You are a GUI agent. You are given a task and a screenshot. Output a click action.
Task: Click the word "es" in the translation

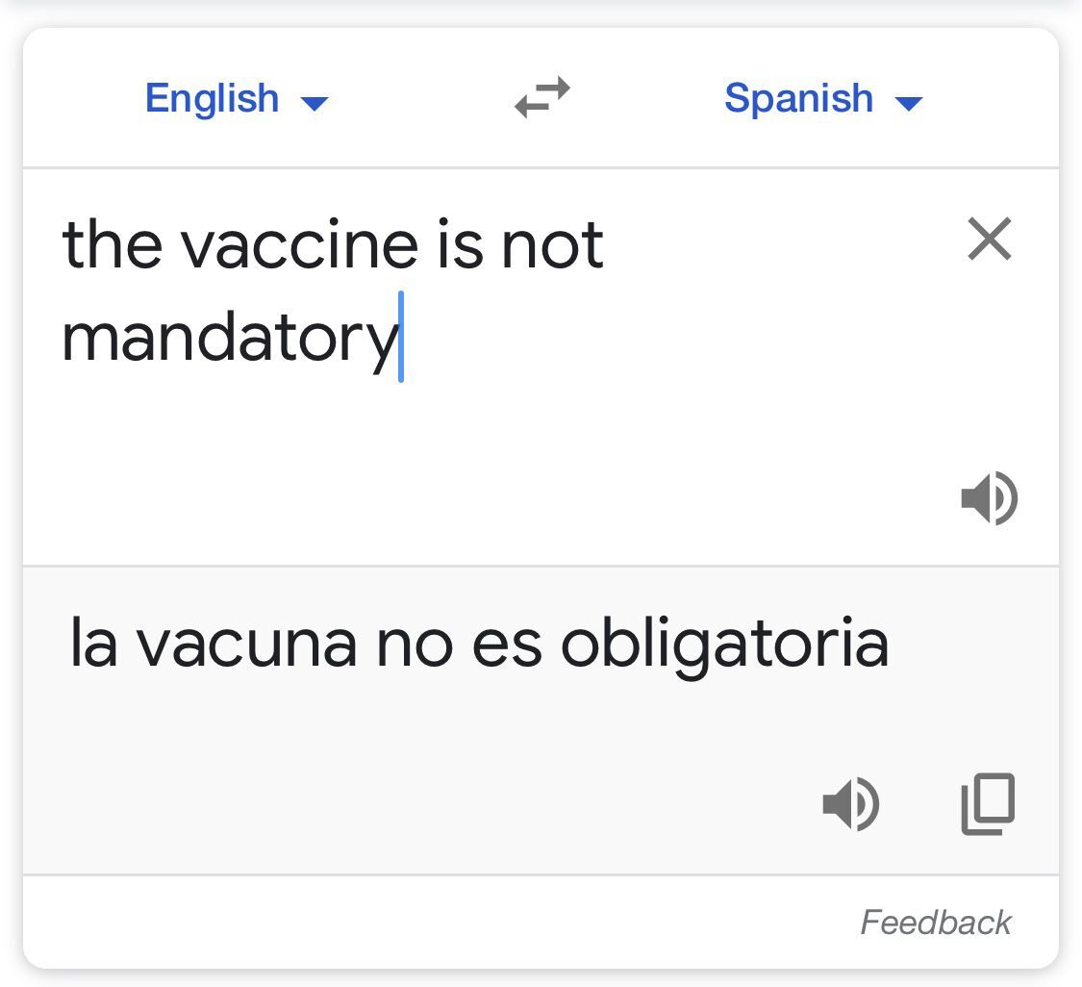(505, 644)
